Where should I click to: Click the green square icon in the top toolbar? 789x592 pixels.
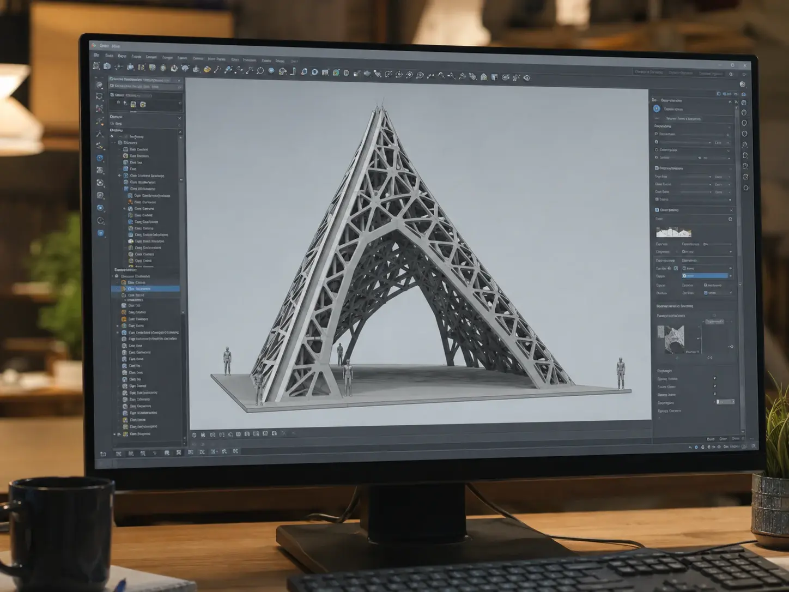tap(336, 73)
